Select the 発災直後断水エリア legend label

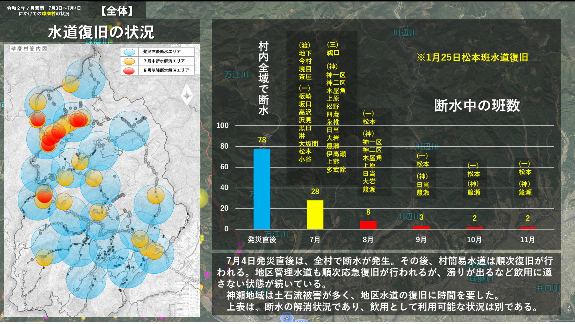pyautogui.click(x=162, y=52)
